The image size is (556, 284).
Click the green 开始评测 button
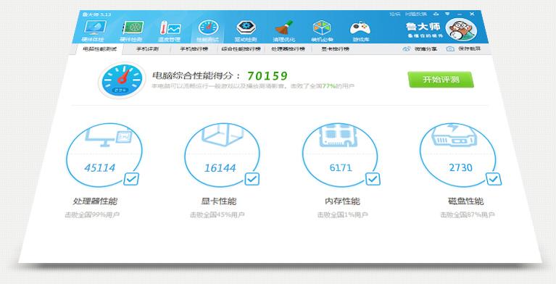(441, 80)
